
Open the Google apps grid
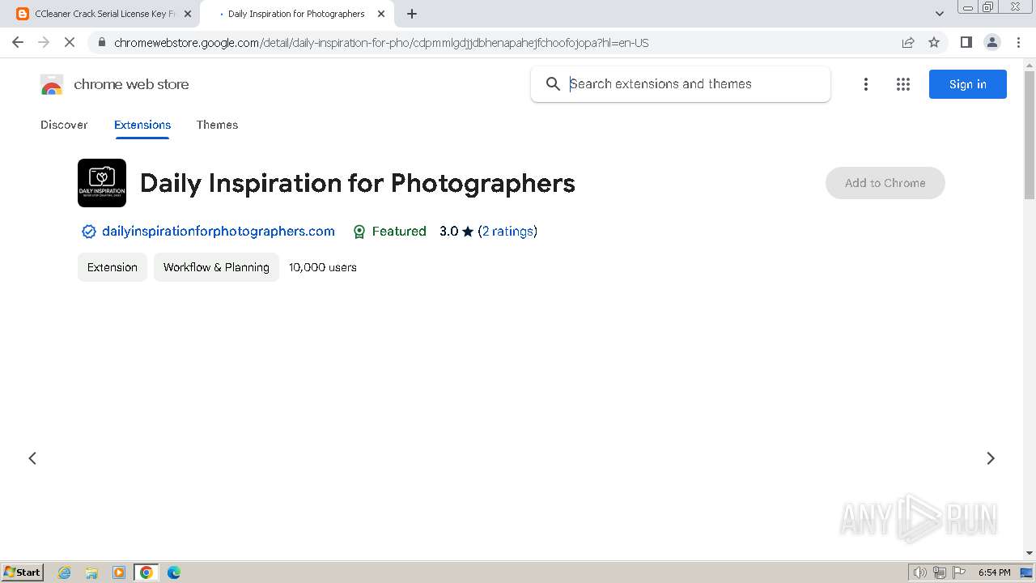pos(903,84)
